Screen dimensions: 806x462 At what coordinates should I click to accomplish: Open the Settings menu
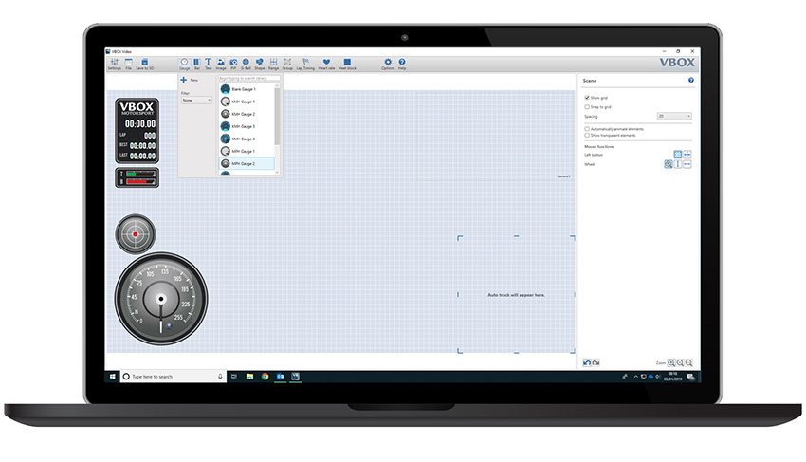114,64
